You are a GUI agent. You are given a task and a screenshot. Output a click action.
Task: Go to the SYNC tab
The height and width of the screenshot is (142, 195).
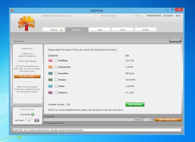tap(123, 30)
